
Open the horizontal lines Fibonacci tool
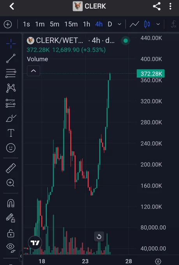point(11,73)
